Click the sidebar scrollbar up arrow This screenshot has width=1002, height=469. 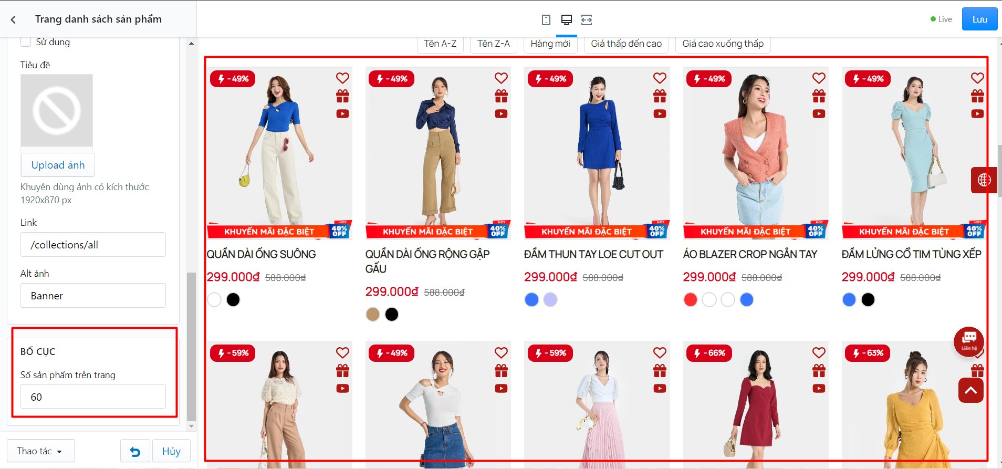point(191,43)
